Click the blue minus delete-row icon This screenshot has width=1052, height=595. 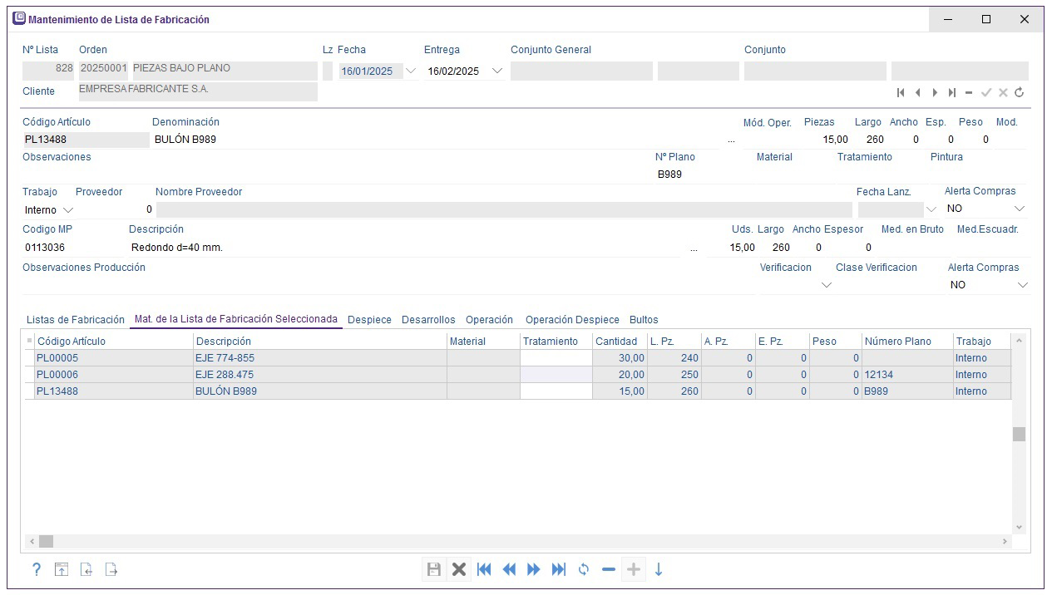tap(609, 569)
